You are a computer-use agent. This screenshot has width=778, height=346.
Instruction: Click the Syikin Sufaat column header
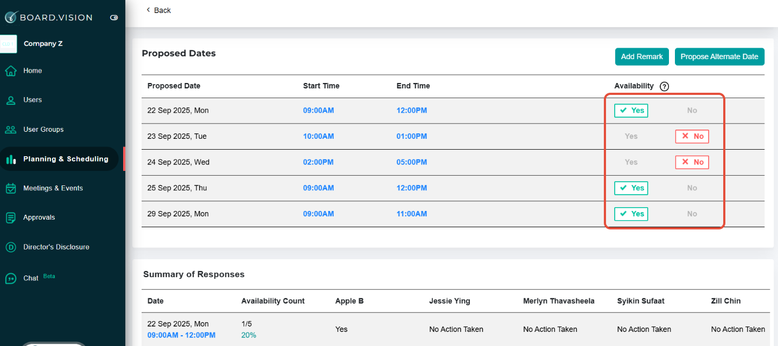pos(641,301)
